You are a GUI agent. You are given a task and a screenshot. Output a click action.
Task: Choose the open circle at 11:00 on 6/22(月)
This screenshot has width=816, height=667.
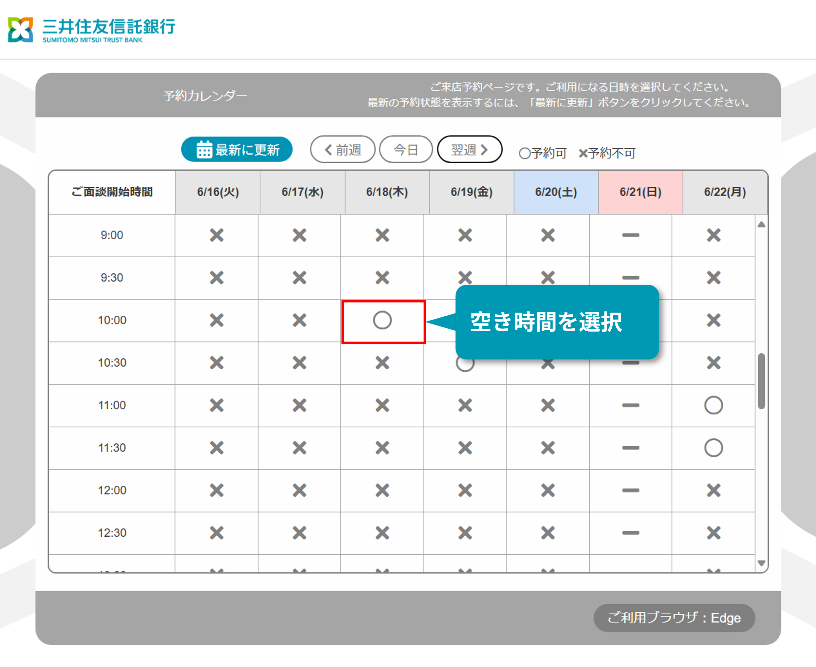pos(713,405)
